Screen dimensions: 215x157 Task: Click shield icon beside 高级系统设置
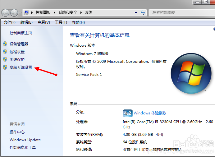coord(5,67)
